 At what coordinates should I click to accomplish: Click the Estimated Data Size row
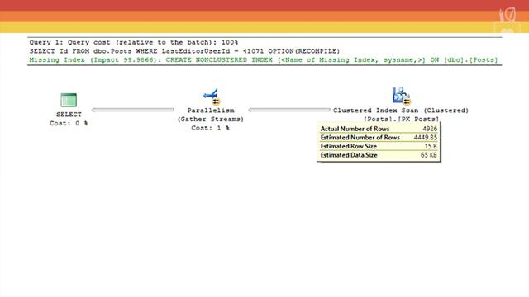tap(379, 155)
